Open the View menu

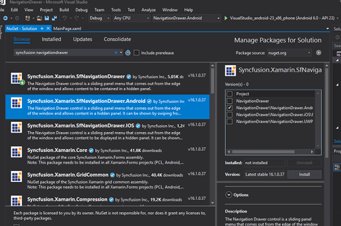(29, 10)
